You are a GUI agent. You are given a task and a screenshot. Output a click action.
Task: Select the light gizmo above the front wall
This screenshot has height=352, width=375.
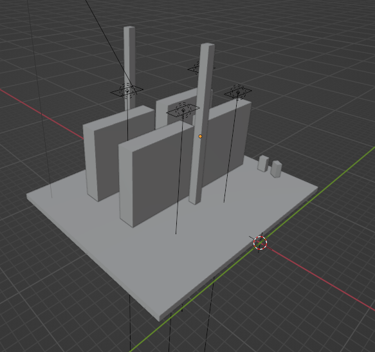(183, 110)
